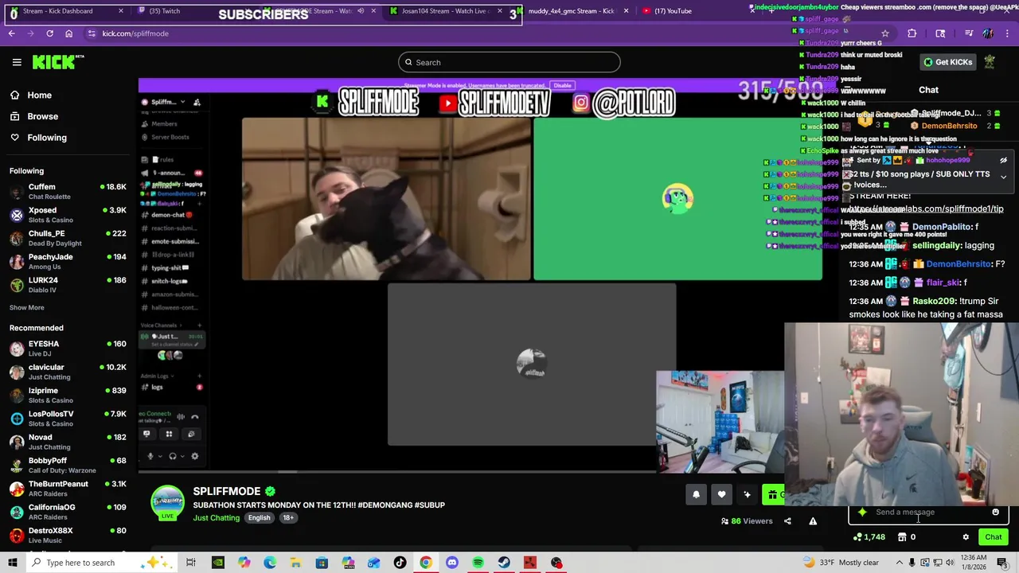Open PeachyJade channel in sidebar
The width and height of the screenshot is (1019, 573).
(x=68, y=261)
